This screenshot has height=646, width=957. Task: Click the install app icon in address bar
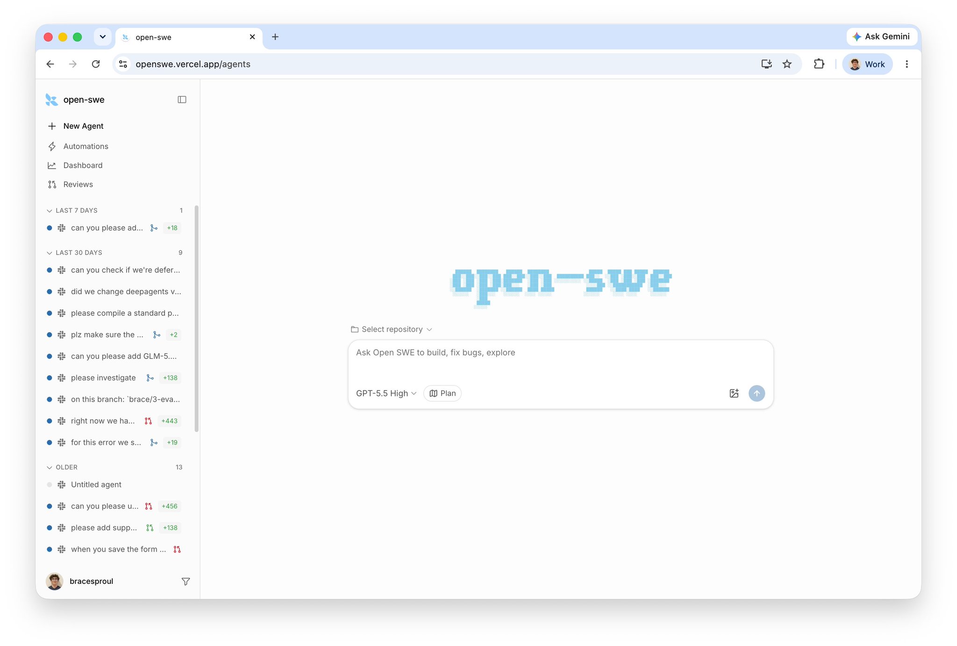[x=766, y=64]
